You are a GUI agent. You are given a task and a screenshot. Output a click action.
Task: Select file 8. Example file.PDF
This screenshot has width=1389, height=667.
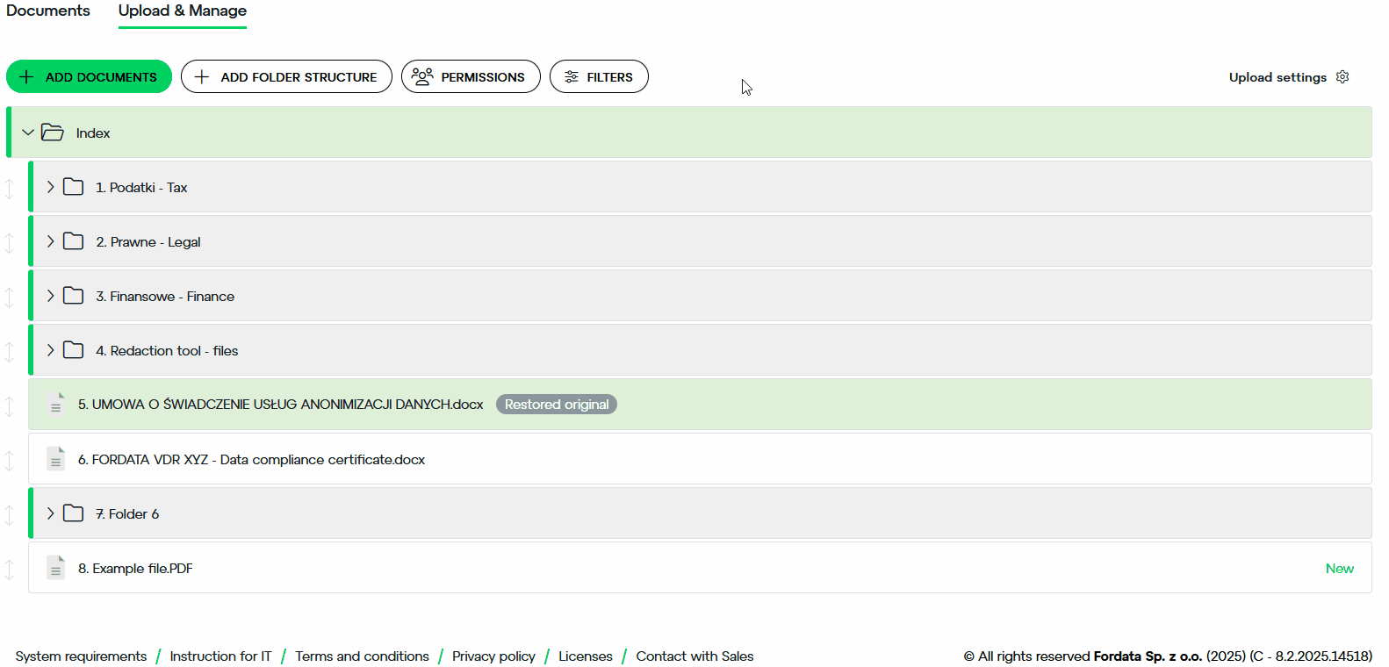click(x=135, y=569)
